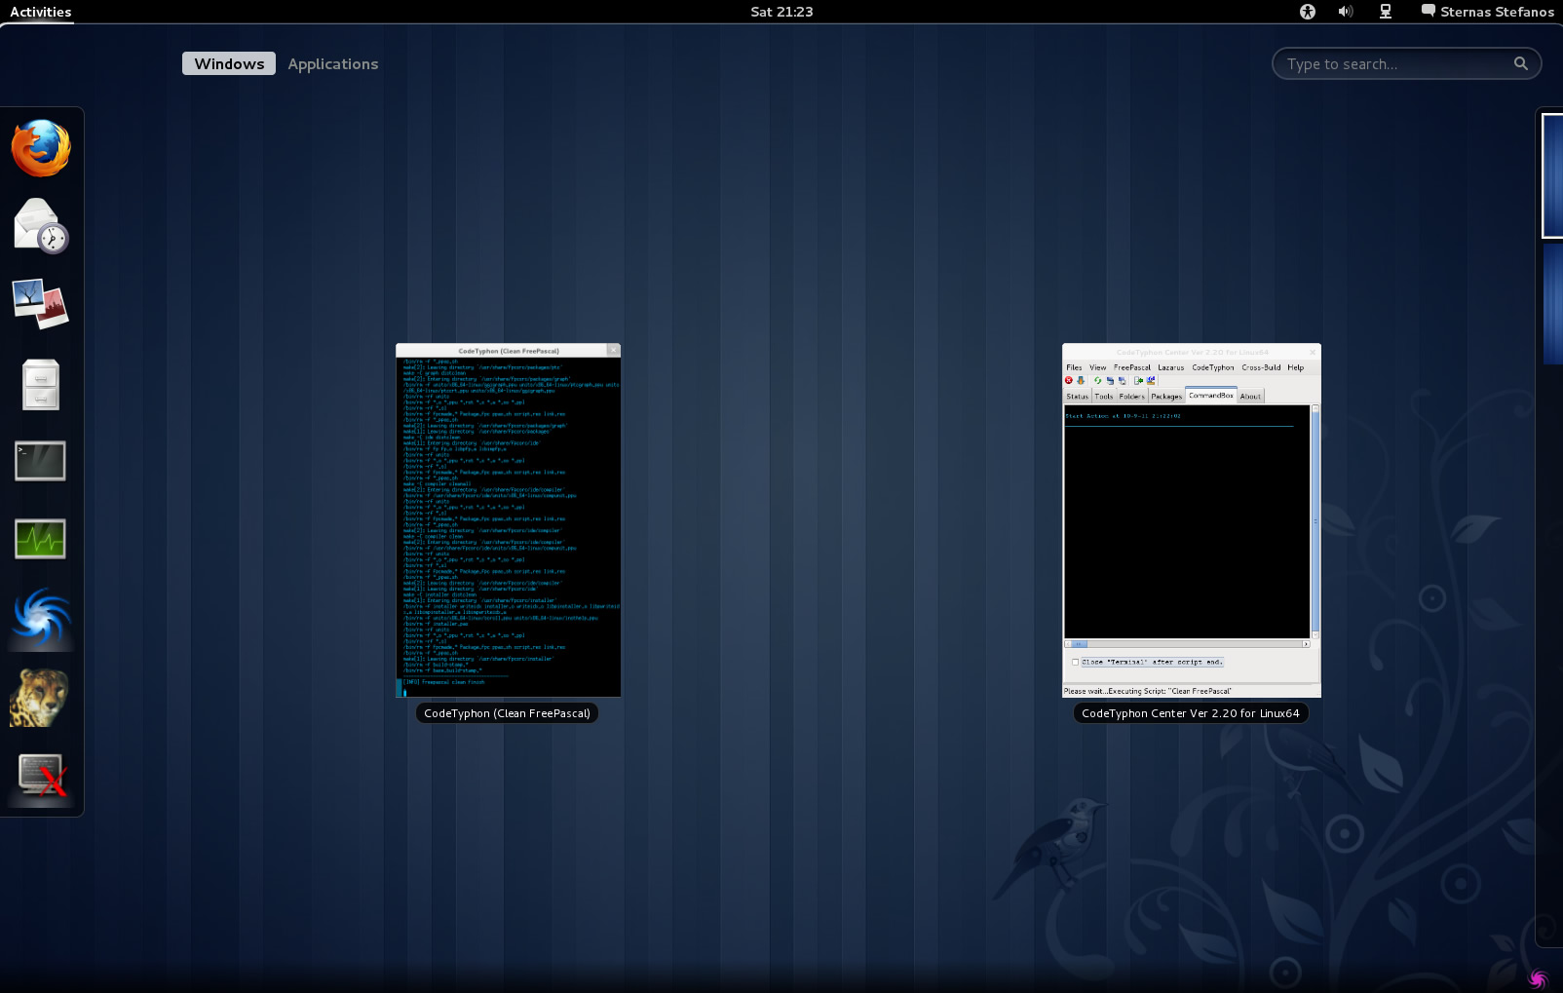Close the CodeTyphon (Clean FreePascal) terminal window
1563x993 pixels.
(613, 350)
